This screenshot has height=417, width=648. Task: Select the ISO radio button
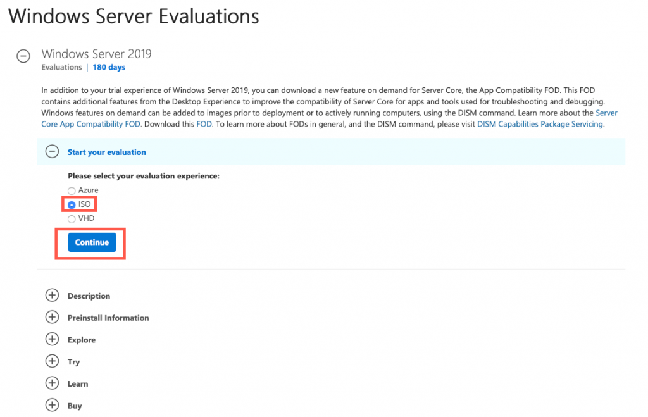(72, 204)
